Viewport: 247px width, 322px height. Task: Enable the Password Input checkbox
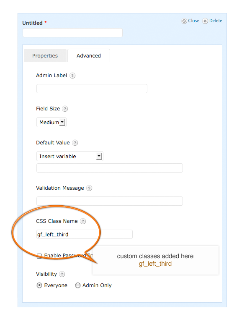(39, 256)
